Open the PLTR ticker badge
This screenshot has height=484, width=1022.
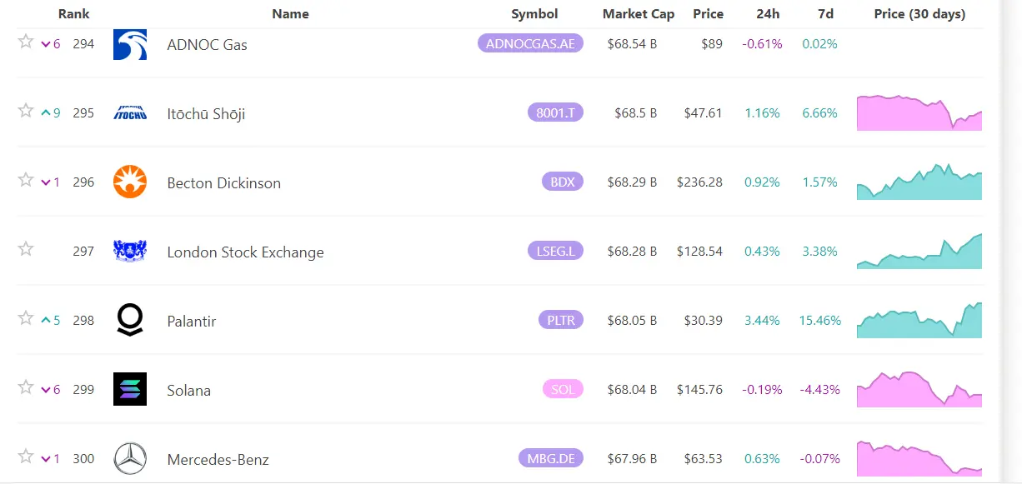[560, 319]
